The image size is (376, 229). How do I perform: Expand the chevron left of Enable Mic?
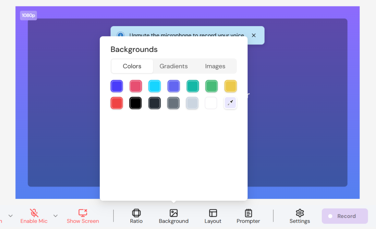coord(10,216)
